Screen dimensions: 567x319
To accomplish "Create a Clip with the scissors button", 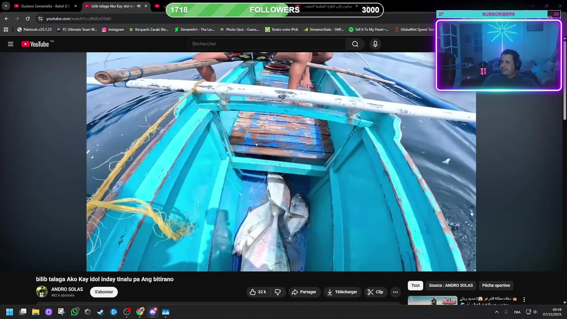I will click(x=376, y=292).
